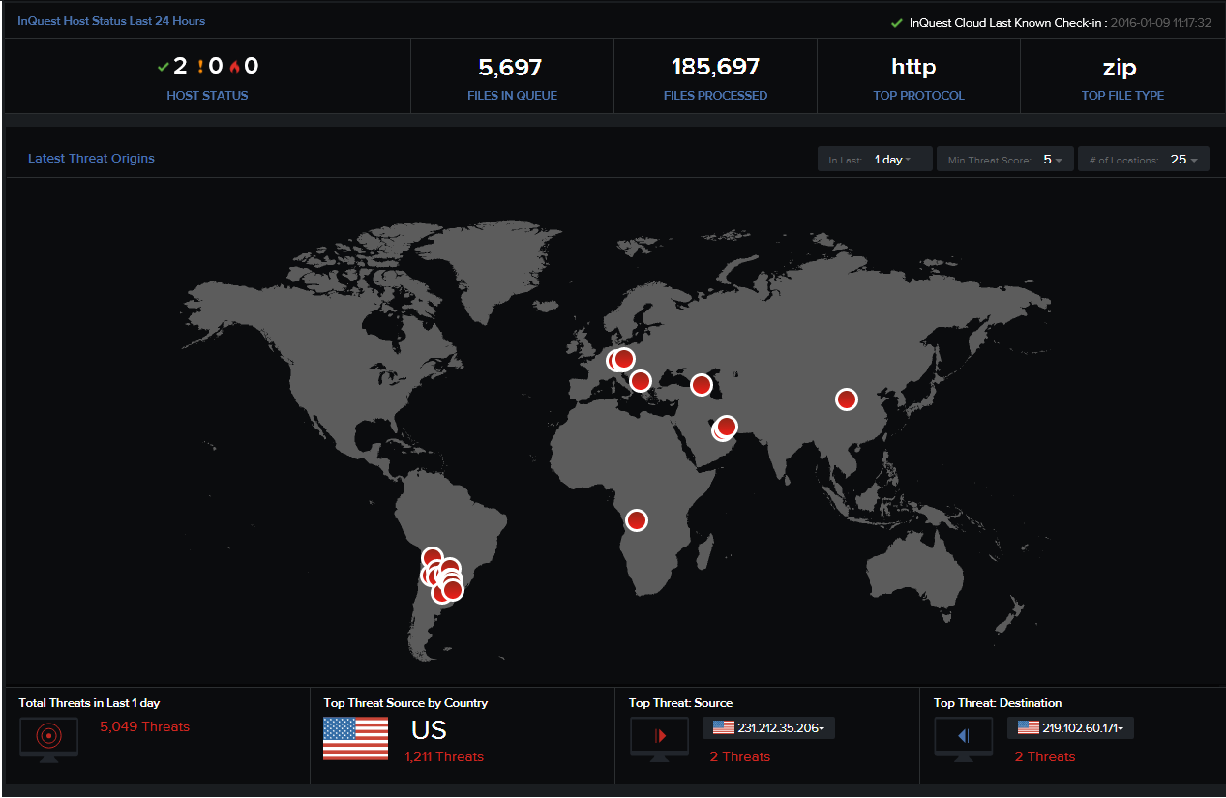The height and width of the screenshot is (798, 1226).
Task: Open the Min Threat Score dropdown
Action: click(1004, 160)
